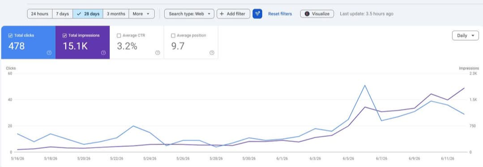Click the Impressions axis label
Screen dimensions: 483x167
tap(469, 69)
